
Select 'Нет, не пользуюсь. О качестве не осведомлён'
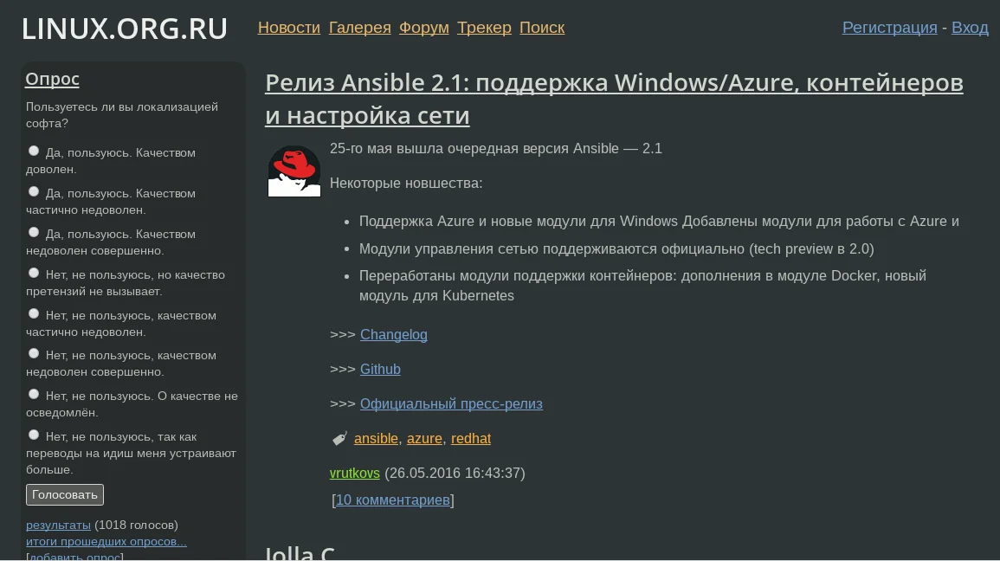pyautogui.click(x=34, y=395)
